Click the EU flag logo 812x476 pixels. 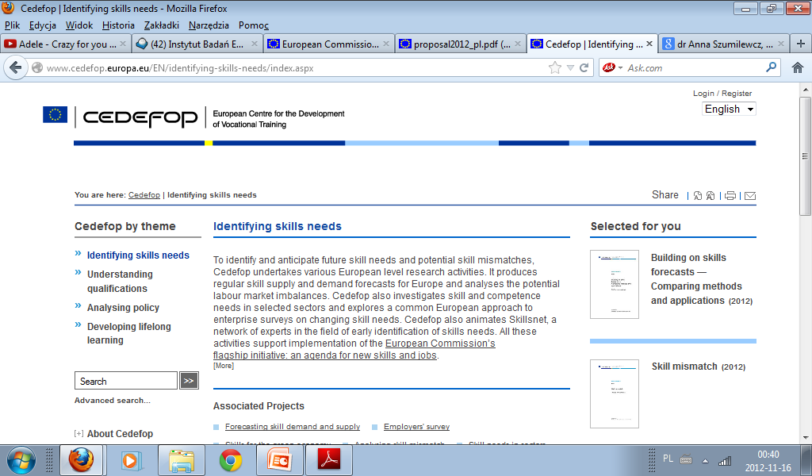[x=55, y=114]
